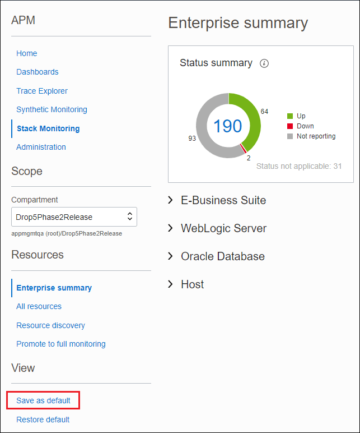Expand the WebLogic Server section
The width and height of the screenshot is (360, 433).
(171, 228)
